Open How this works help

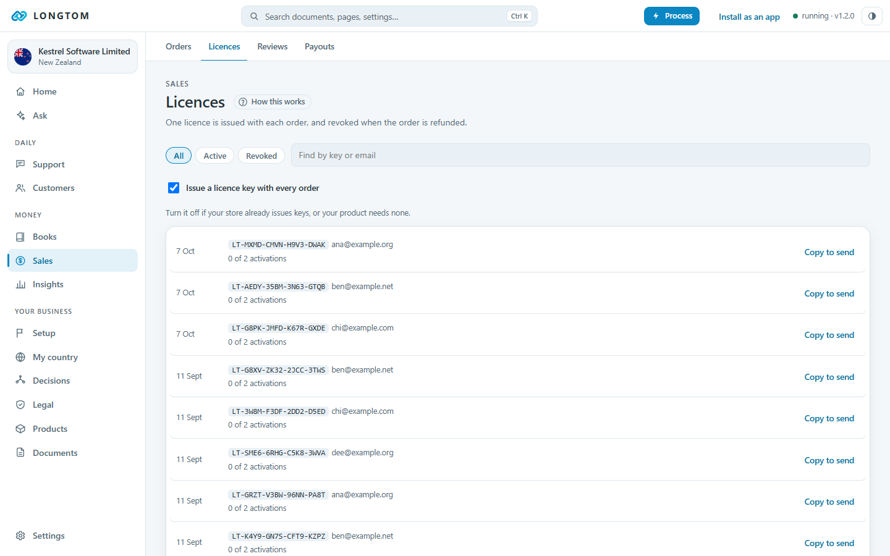(x=273, y=102)
